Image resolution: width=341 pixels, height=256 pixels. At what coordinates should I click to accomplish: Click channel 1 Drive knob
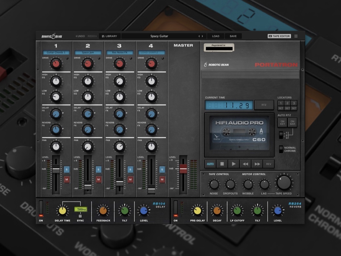pyautogui.click(x=56, y=63)
